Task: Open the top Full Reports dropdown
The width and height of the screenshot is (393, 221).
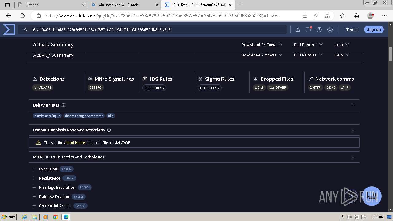Action: [x=308, y=45]
